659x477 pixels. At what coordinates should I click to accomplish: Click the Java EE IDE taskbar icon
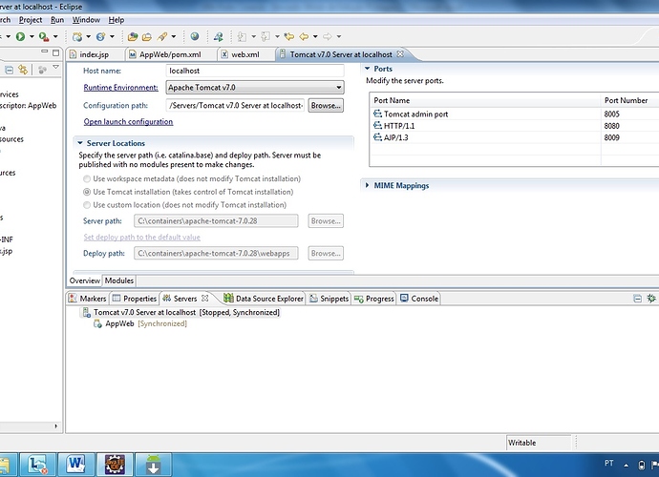click(115, 465)
